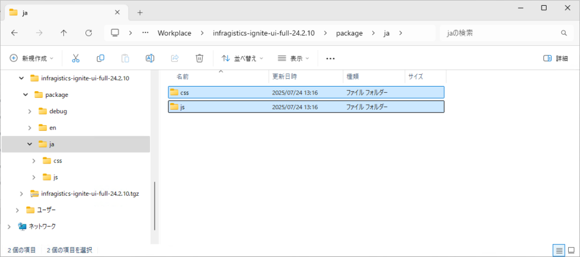Expand the tgz archive tree node
This screenshot has height=257, width=580.
[x=22, y=194]
